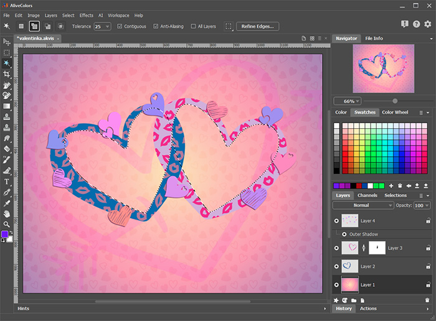Image resolution: width=436 pixels, height=321 pixels.
Task: Expand the Hints panel arrow
Action: (x=325, y=309)
